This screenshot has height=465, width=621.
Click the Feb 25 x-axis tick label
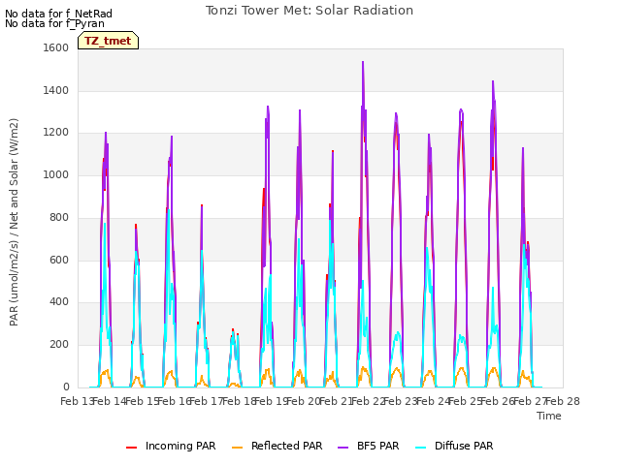pos(465,401)
